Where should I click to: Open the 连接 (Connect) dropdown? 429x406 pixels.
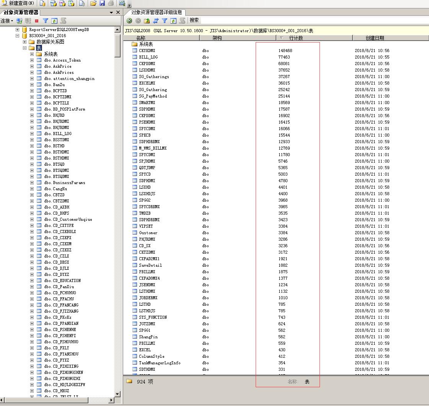point(7,21)
